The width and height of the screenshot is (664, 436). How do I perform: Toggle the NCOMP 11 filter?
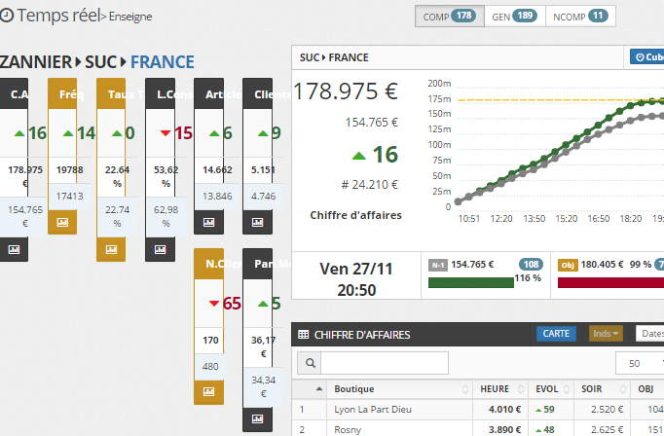tap(578, 16)
